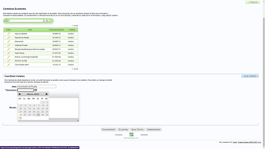Click the magnifying glass search icon
This screenshot has width=265, height=149.
tap(6, 21)
